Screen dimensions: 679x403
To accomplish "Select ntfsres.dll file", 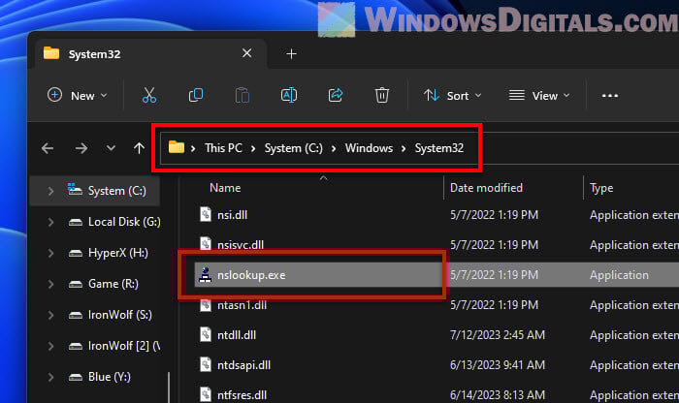I will [242, 395].
